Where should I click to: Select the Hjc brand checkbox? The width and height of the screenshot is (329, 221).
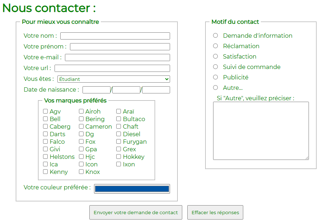click(81, 157)
